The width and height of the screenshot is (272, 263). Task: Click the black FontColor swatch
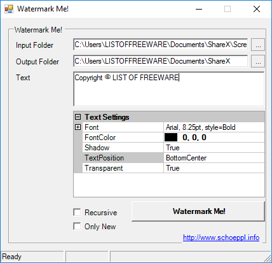point(171,138)
